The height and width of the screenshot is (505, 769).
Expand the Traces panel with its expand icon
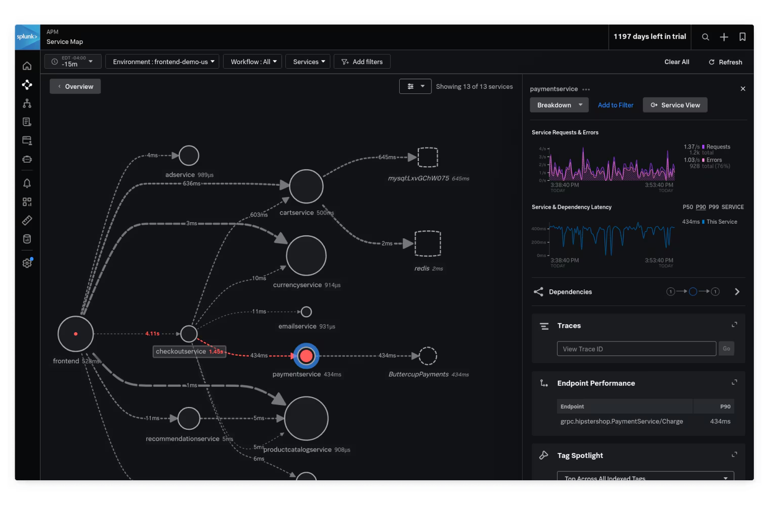pyautogui.click(x=734, y=325)
